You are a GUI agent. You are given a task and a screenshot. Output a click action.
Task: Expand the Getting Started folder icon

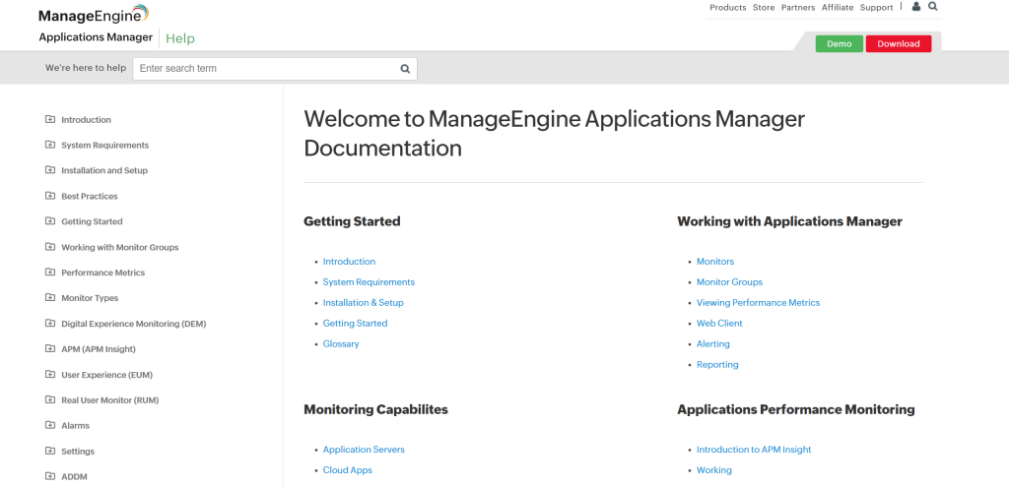[x=50, y=221]
